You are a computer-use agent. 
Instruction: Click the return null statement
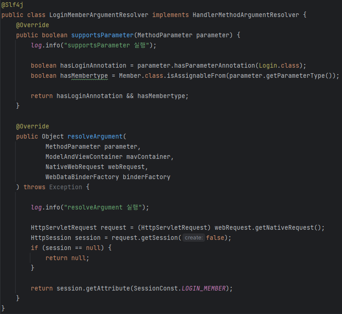(x=68, y=258)
